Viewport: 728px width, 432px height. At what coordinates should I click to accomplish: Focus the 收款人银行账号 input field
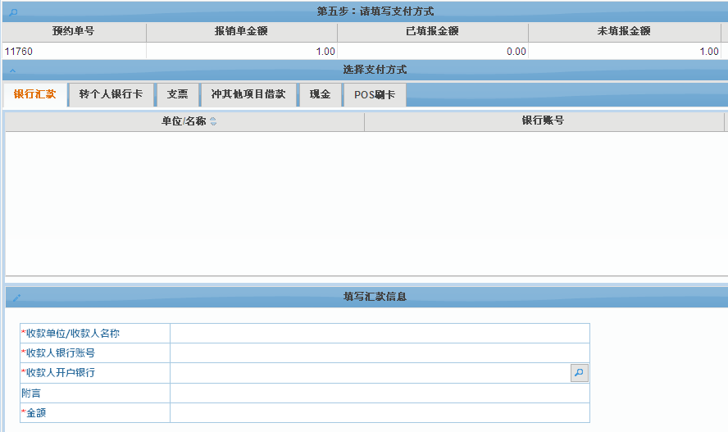379,353
